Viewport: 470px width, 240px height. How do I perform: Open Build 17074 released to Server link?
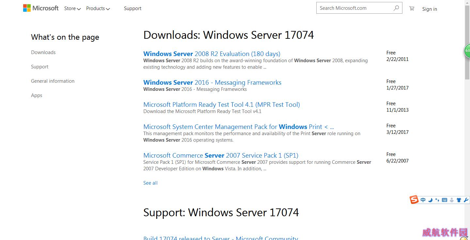click(221, 238)
